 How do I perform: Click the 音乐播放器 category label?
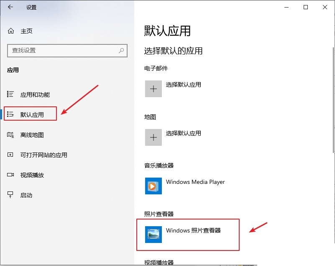point(159,165)
